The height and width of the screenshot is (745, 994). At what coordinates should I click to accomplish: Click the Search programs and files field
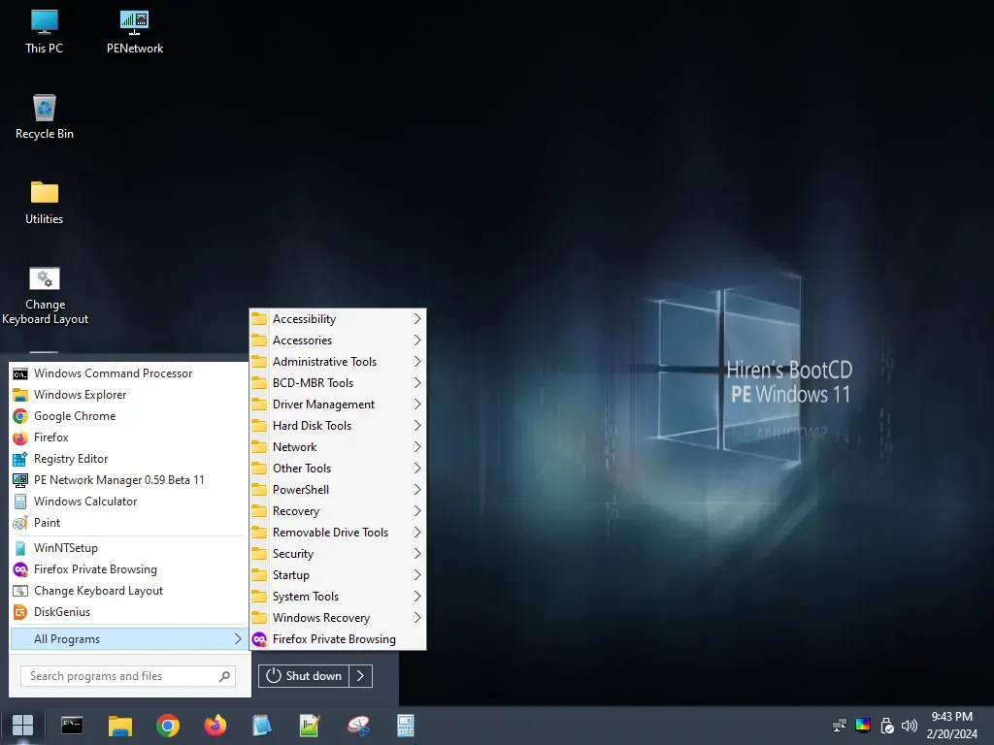click(128, 676)
